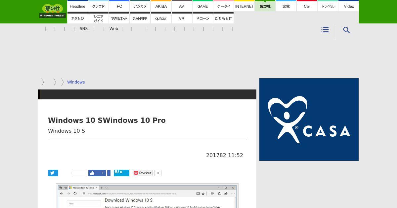The image size is (397, 208).
Task: Click the article headline Windows 10 S
Action: [107, 120]
